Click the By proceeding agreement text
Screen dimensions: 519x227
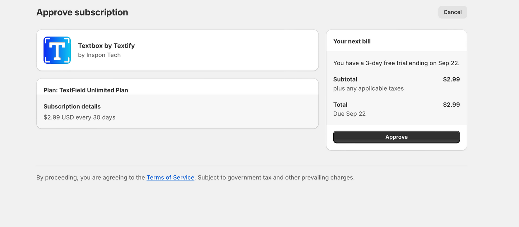coord(91,178)
